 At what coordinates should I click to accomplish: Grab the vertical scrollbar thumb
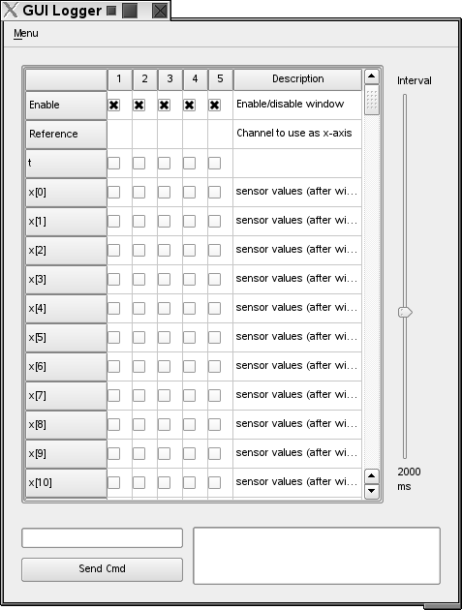pos(371,100)
